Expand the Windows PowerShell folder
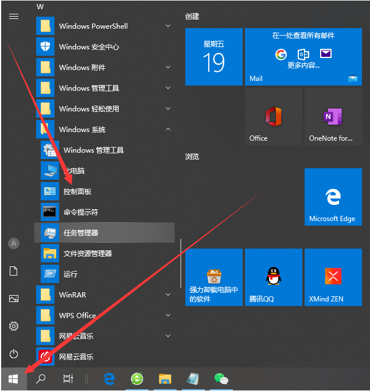The image size is (370, 391). [x=168, y=26]
